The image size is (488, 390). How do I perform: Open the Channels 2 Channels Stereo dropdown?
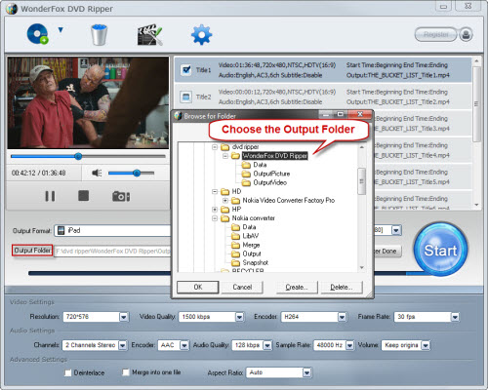[x=122, y=345]
